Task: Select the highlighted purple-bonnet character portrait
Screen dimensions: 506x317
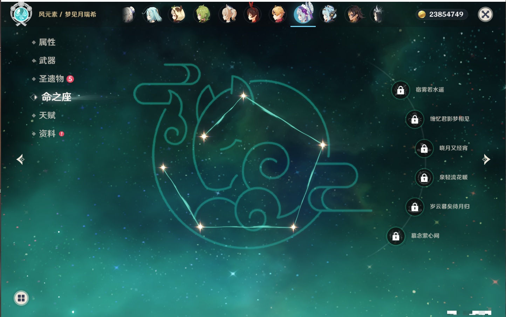Action: [x=303, y=14]
